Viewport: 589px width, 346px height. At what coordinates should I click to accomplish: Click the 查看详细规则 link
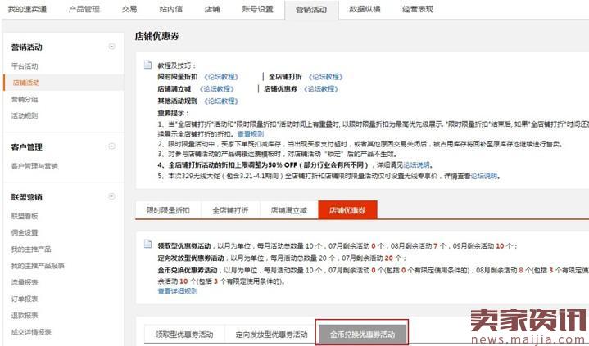[177, 291]
